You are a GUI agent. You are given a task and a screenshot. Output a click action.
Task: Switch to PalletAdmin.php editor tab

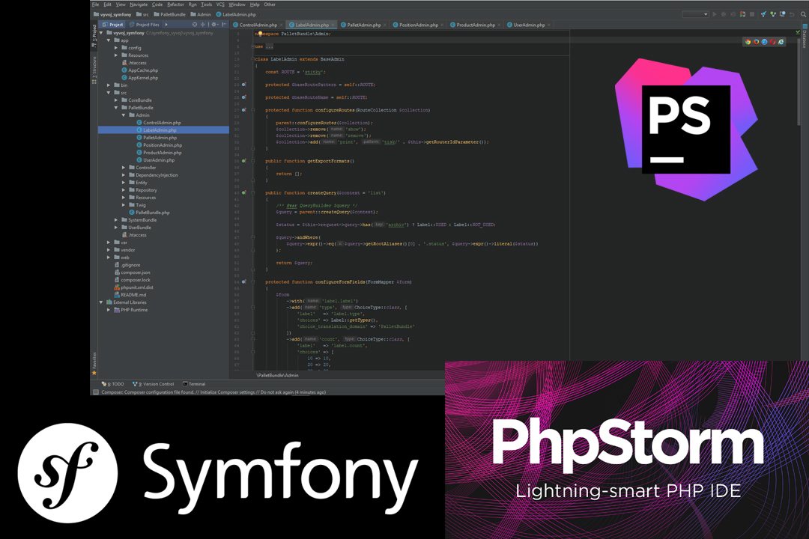[x=364, y=25]
